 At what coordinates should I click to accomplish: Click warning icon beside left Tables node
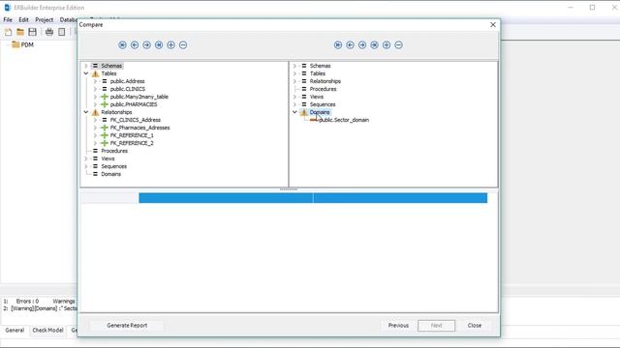tap(95, 73)
